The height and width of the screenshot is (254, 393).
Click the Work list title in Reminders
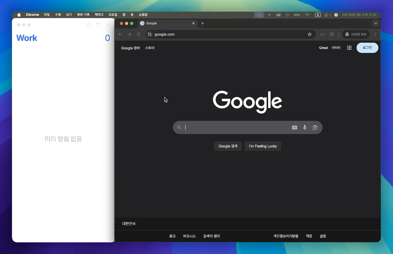point(27,38)
